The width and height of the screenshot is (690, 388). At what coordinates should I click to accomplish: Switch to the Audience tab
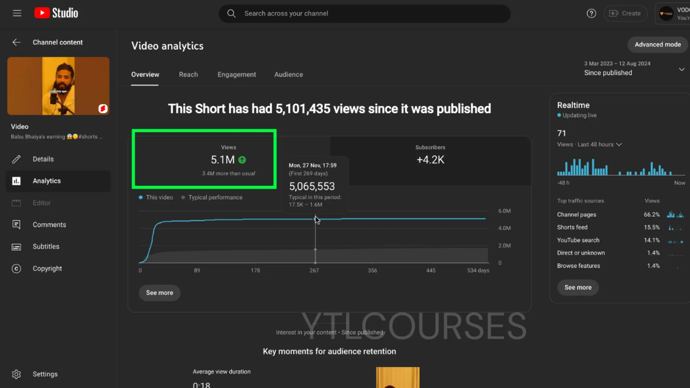(x=288, y=74)
